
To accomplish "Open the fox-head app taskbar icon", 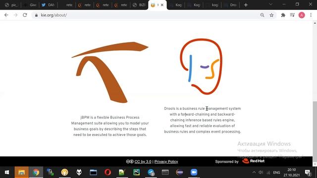I will pyautogui.click(x=79, y=173).
